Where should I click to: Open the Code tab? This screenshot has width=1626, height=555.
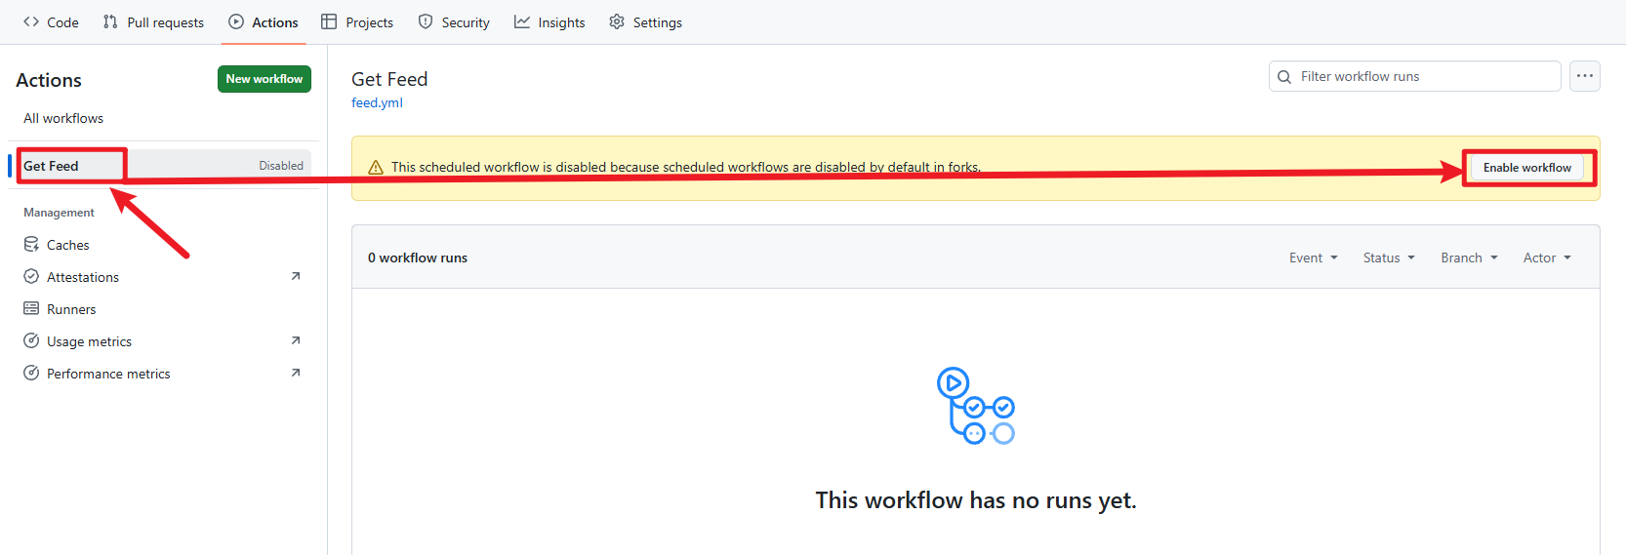[51, 22]
